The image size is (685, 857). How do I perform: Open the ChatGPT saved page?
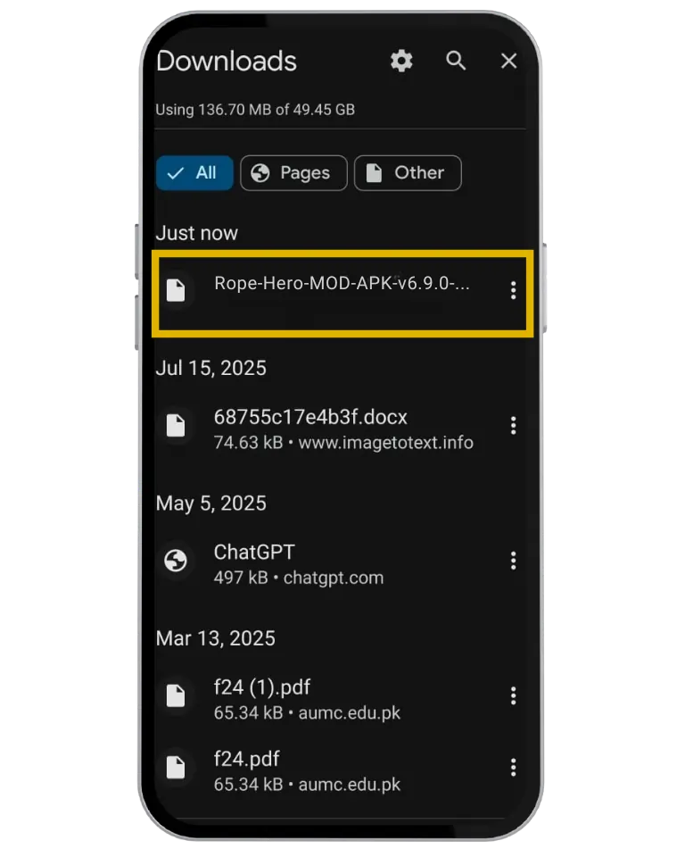tap(342, 563)
